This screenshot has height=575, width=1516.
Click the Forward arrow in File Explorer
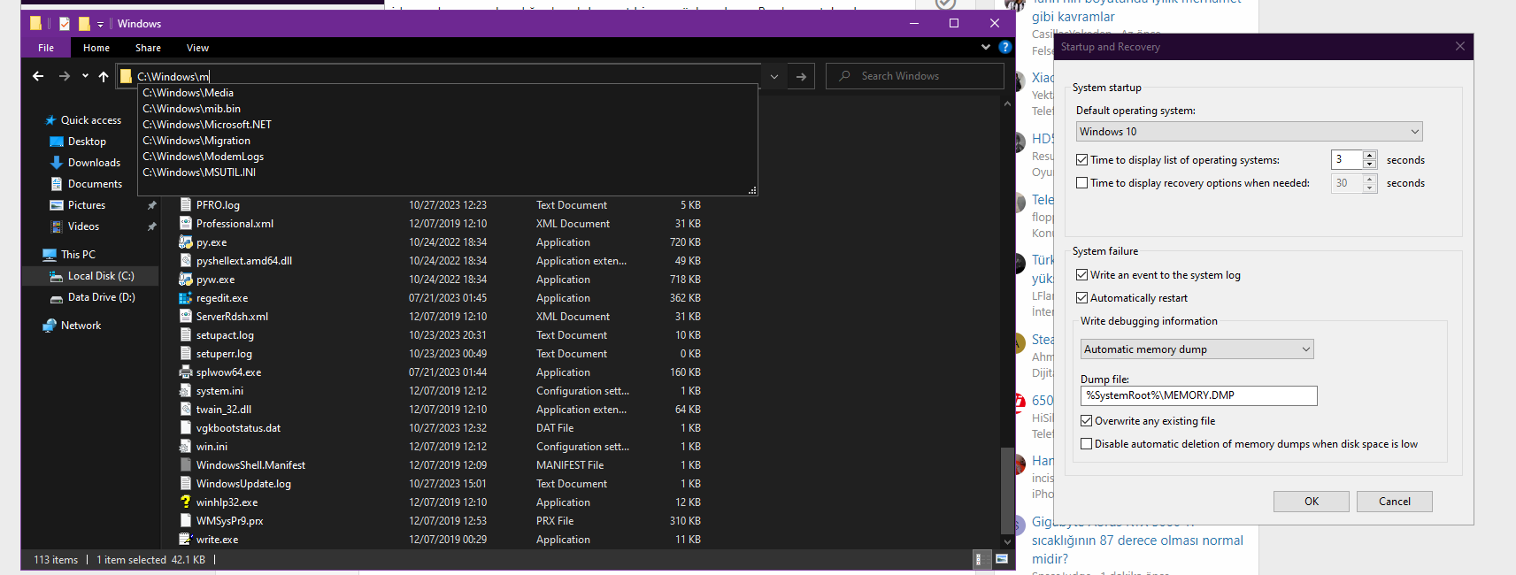pyautogui.click(x=64, y=76)
